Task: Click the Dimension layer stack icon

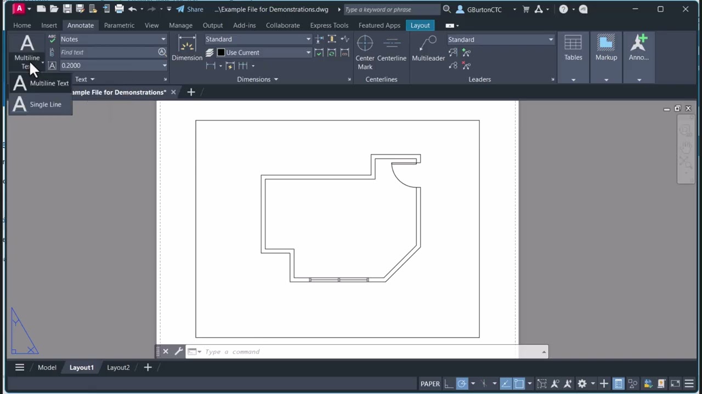Action: (x=210, y=53)
